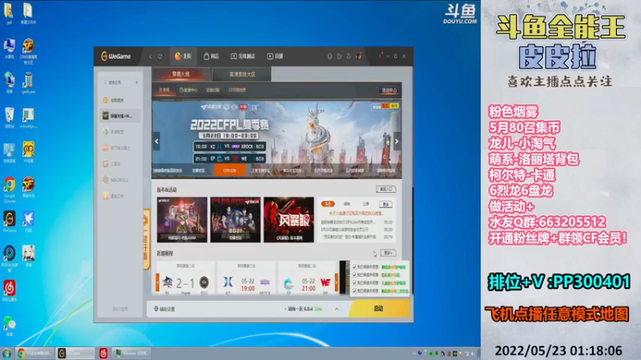Viewport: 641px width, 360px height.
Task: Click the mouse-shaped icon in WeGame header
Action: (330, 56)
